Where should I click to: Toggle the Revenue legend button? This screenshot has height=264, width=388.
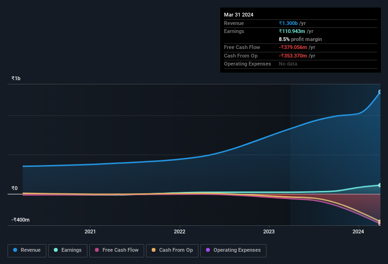pos(27,250)
